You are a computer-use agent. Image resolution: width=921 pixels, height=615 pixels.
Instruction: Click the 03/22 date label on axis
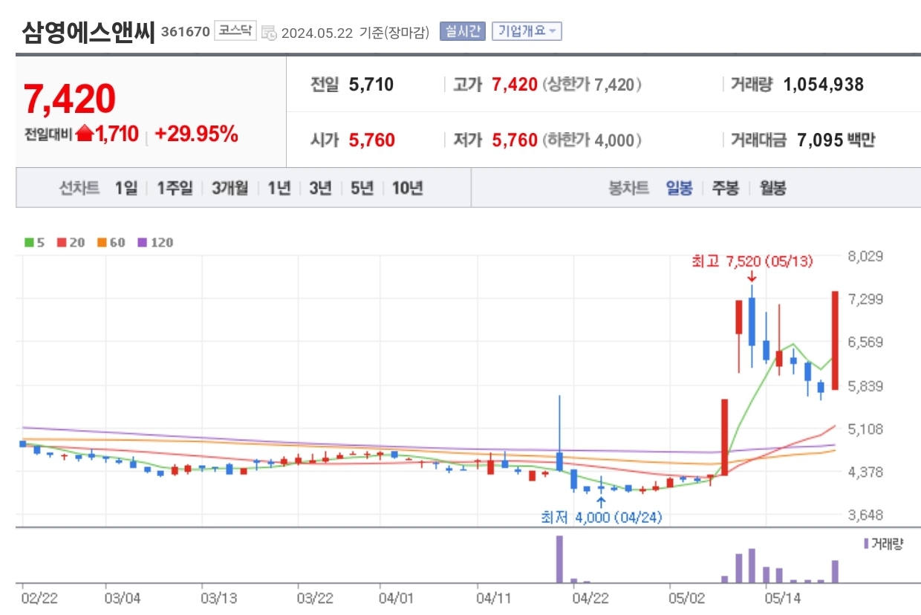(x=315, y=597)
